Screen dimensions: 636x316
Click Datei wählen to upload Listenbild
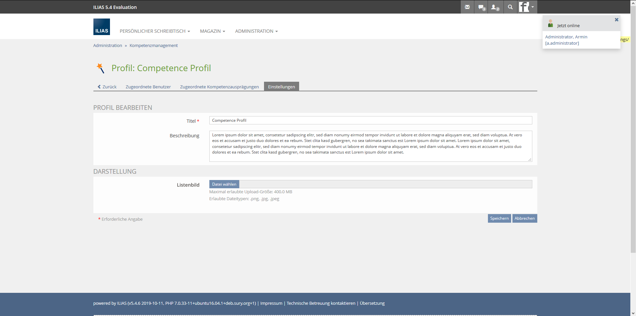click(x=224, y=184)
